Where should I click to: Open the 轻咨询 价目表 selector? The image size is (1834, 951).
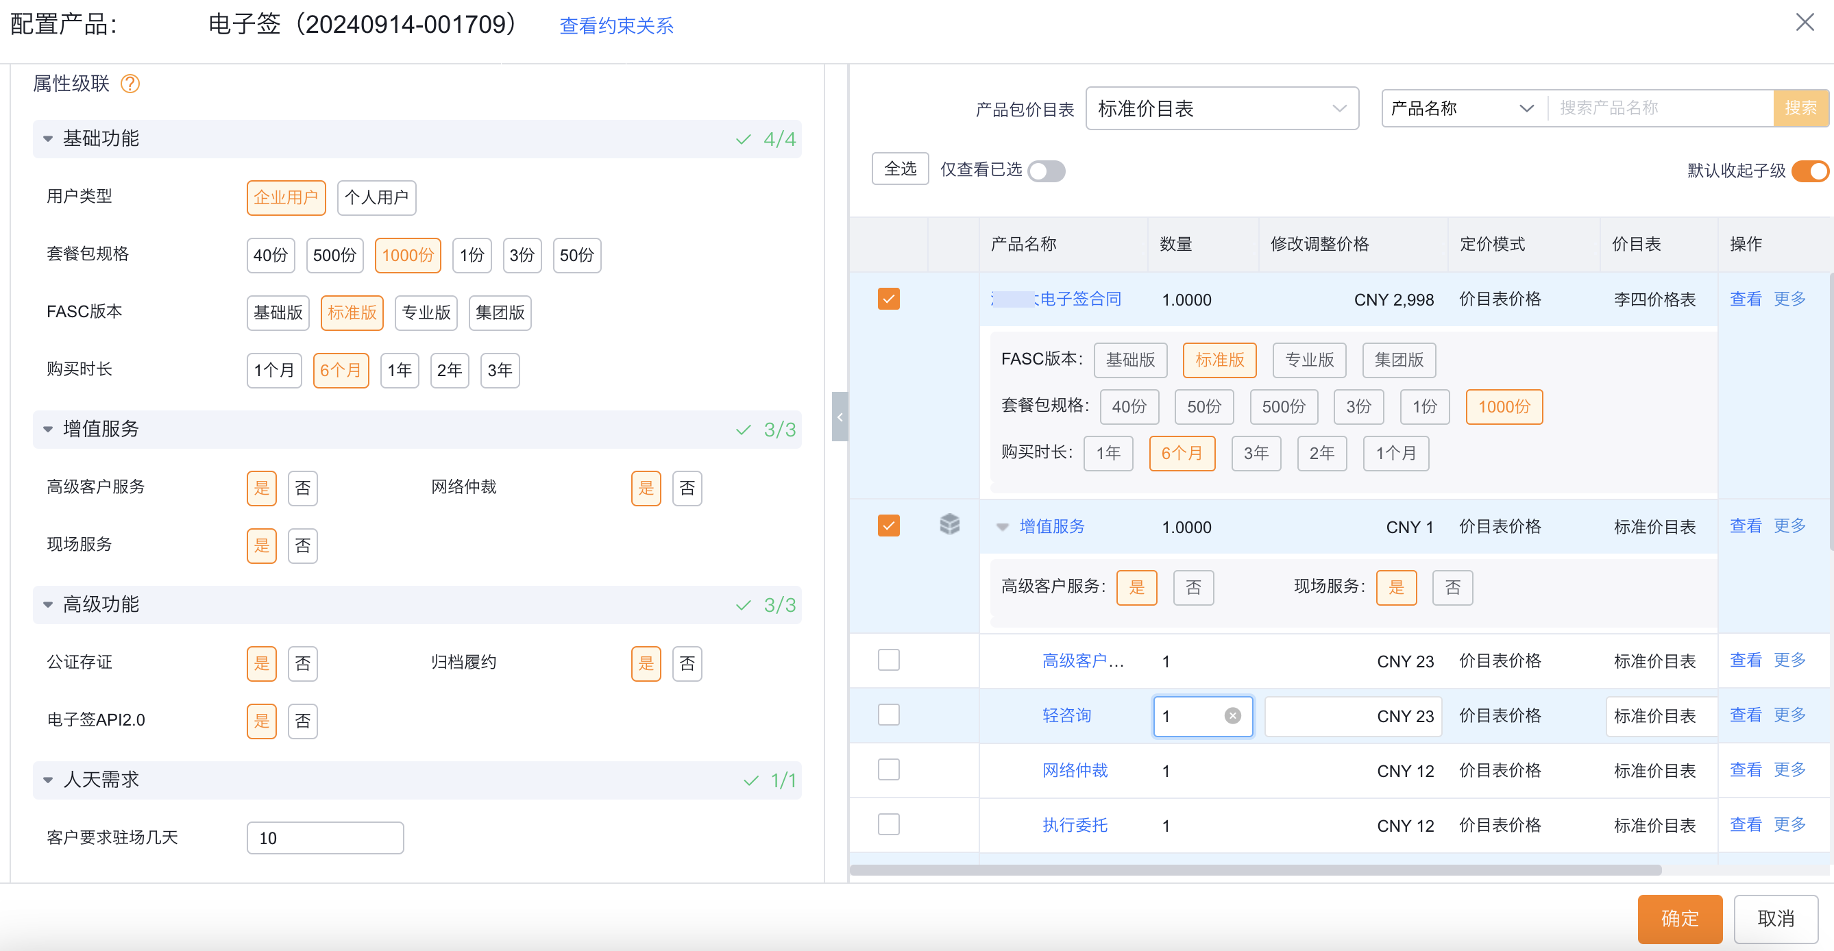tap(1661, 716)
